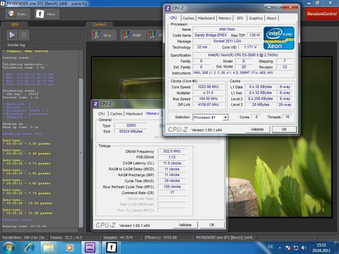Click the volume speaker tray icon
Image resolution: width=339 pixels, height=254 pixels.
pyautogui.click(x=304, y=248)
